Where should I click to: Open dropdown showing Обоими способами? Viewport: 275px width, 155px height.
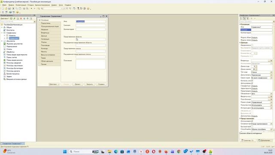pos(271,129)
